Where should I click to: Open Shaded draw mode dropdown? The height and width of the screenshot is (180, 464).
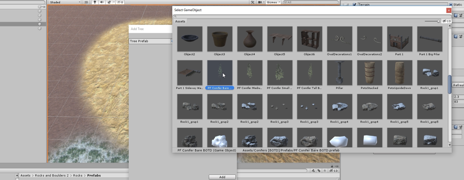65,2
